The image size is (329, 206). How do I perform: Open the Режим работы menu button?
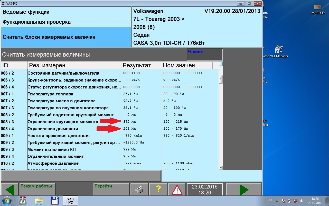[x=37, y=190]
